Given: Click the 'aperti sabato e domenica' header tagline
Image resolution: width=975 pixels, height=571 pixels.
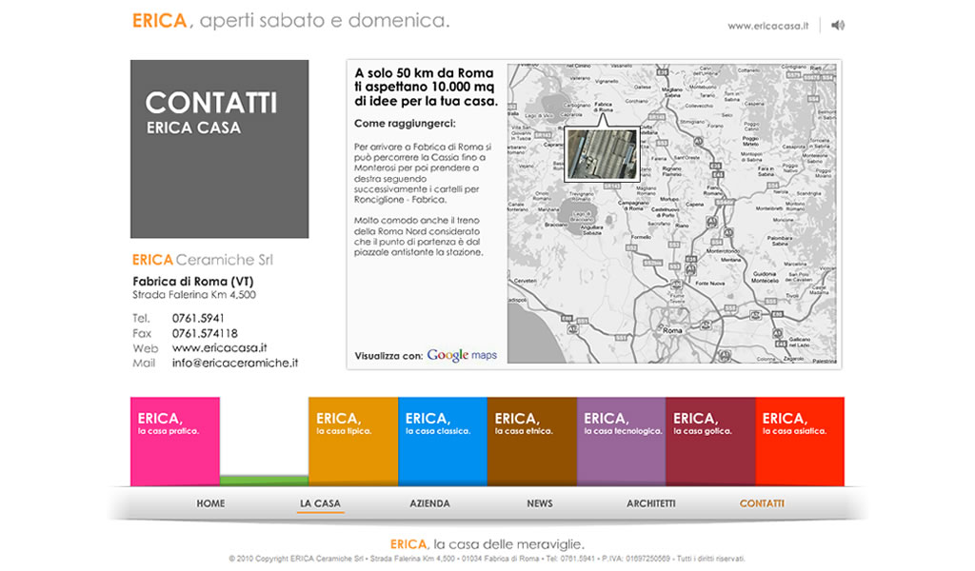Looking at the screenshot, I should [324, 21].
